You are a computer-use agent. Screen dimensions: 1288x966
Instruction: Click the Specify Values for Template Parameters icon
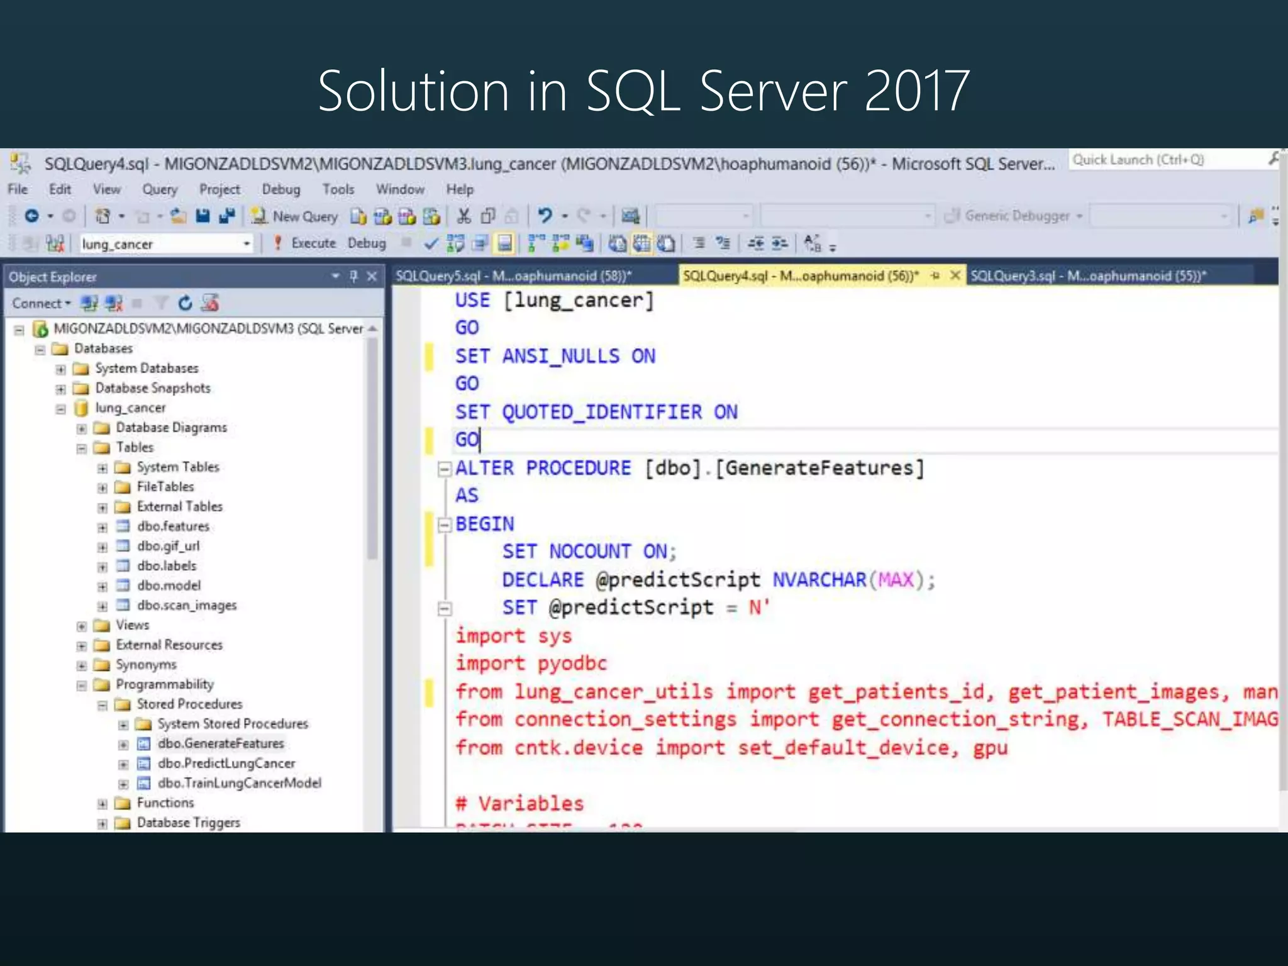[x=813, y=243]
